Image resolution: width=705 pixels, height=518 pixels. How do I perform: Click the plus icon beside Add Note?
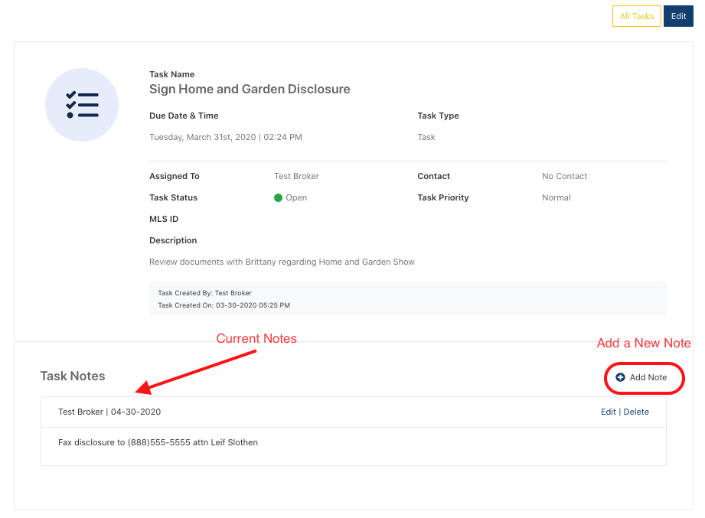click(x=620, y=377)
